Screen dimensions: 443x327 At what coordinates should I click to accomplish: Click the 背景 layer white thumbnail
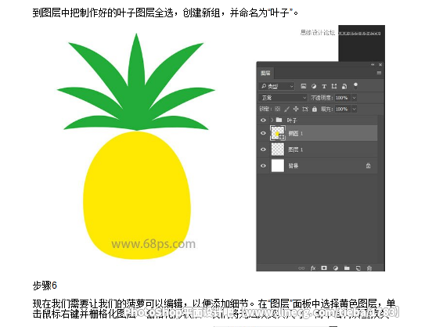pyautogui.click(x=278, y=166)
